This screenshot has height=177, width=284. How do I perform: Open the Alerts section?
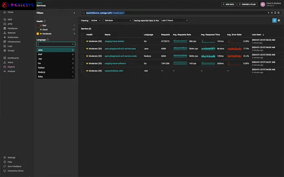[x=11, y=62]
